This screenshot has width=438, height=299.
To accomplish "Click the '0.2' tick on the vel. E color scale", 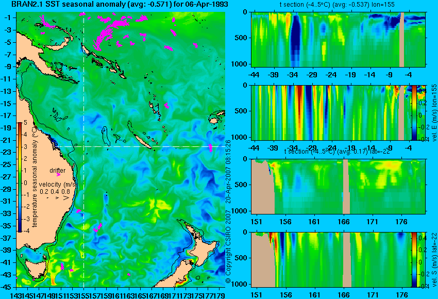I will [x=423, y=103].
